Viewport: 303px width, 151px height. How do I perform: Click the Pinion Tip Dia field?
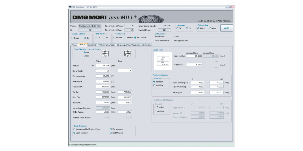tap(103, 92)
